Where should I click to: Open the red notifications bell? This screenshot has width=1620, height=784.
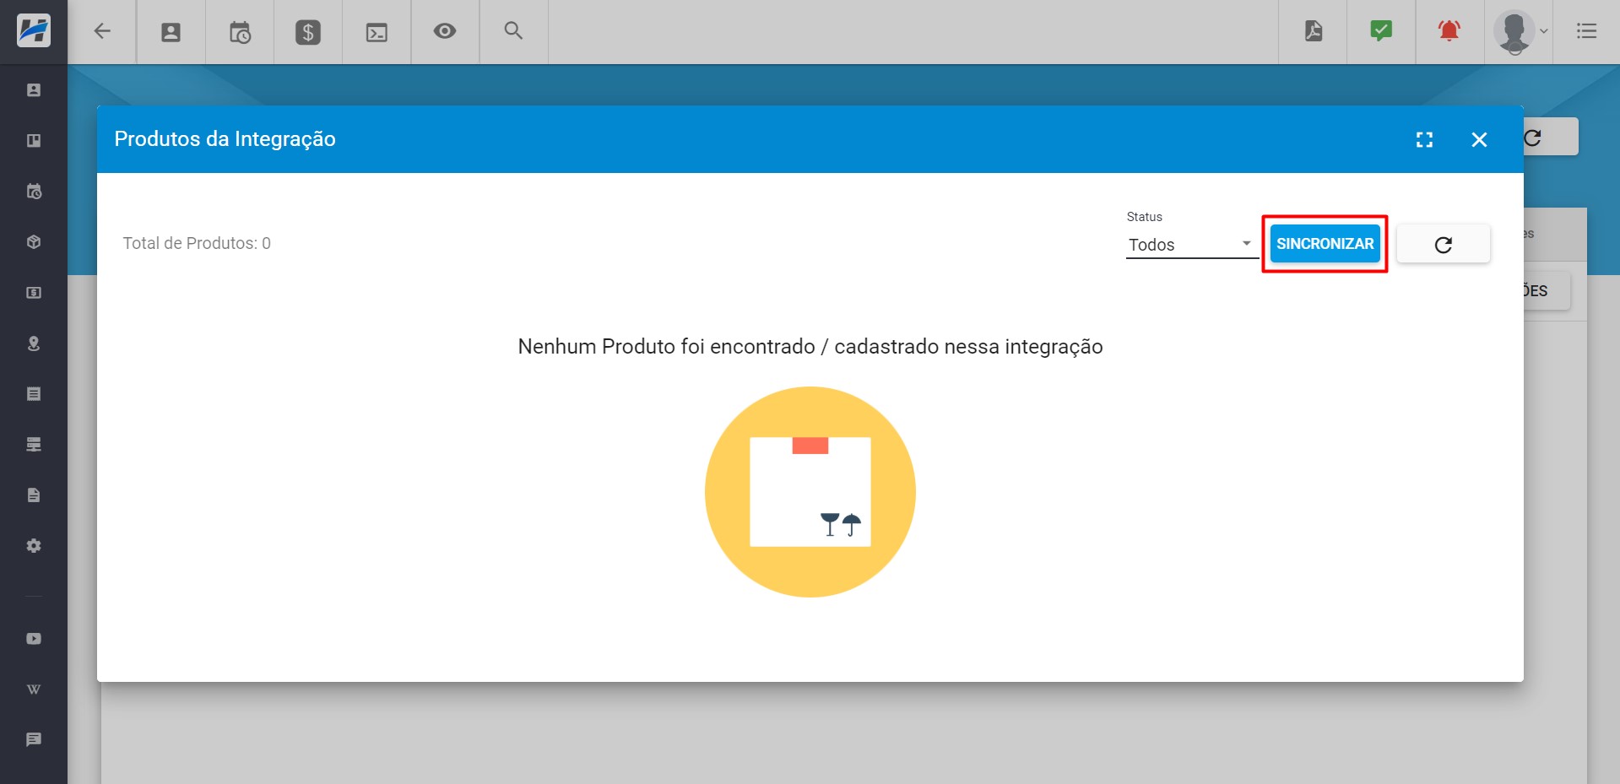[x=1448, y=31]
